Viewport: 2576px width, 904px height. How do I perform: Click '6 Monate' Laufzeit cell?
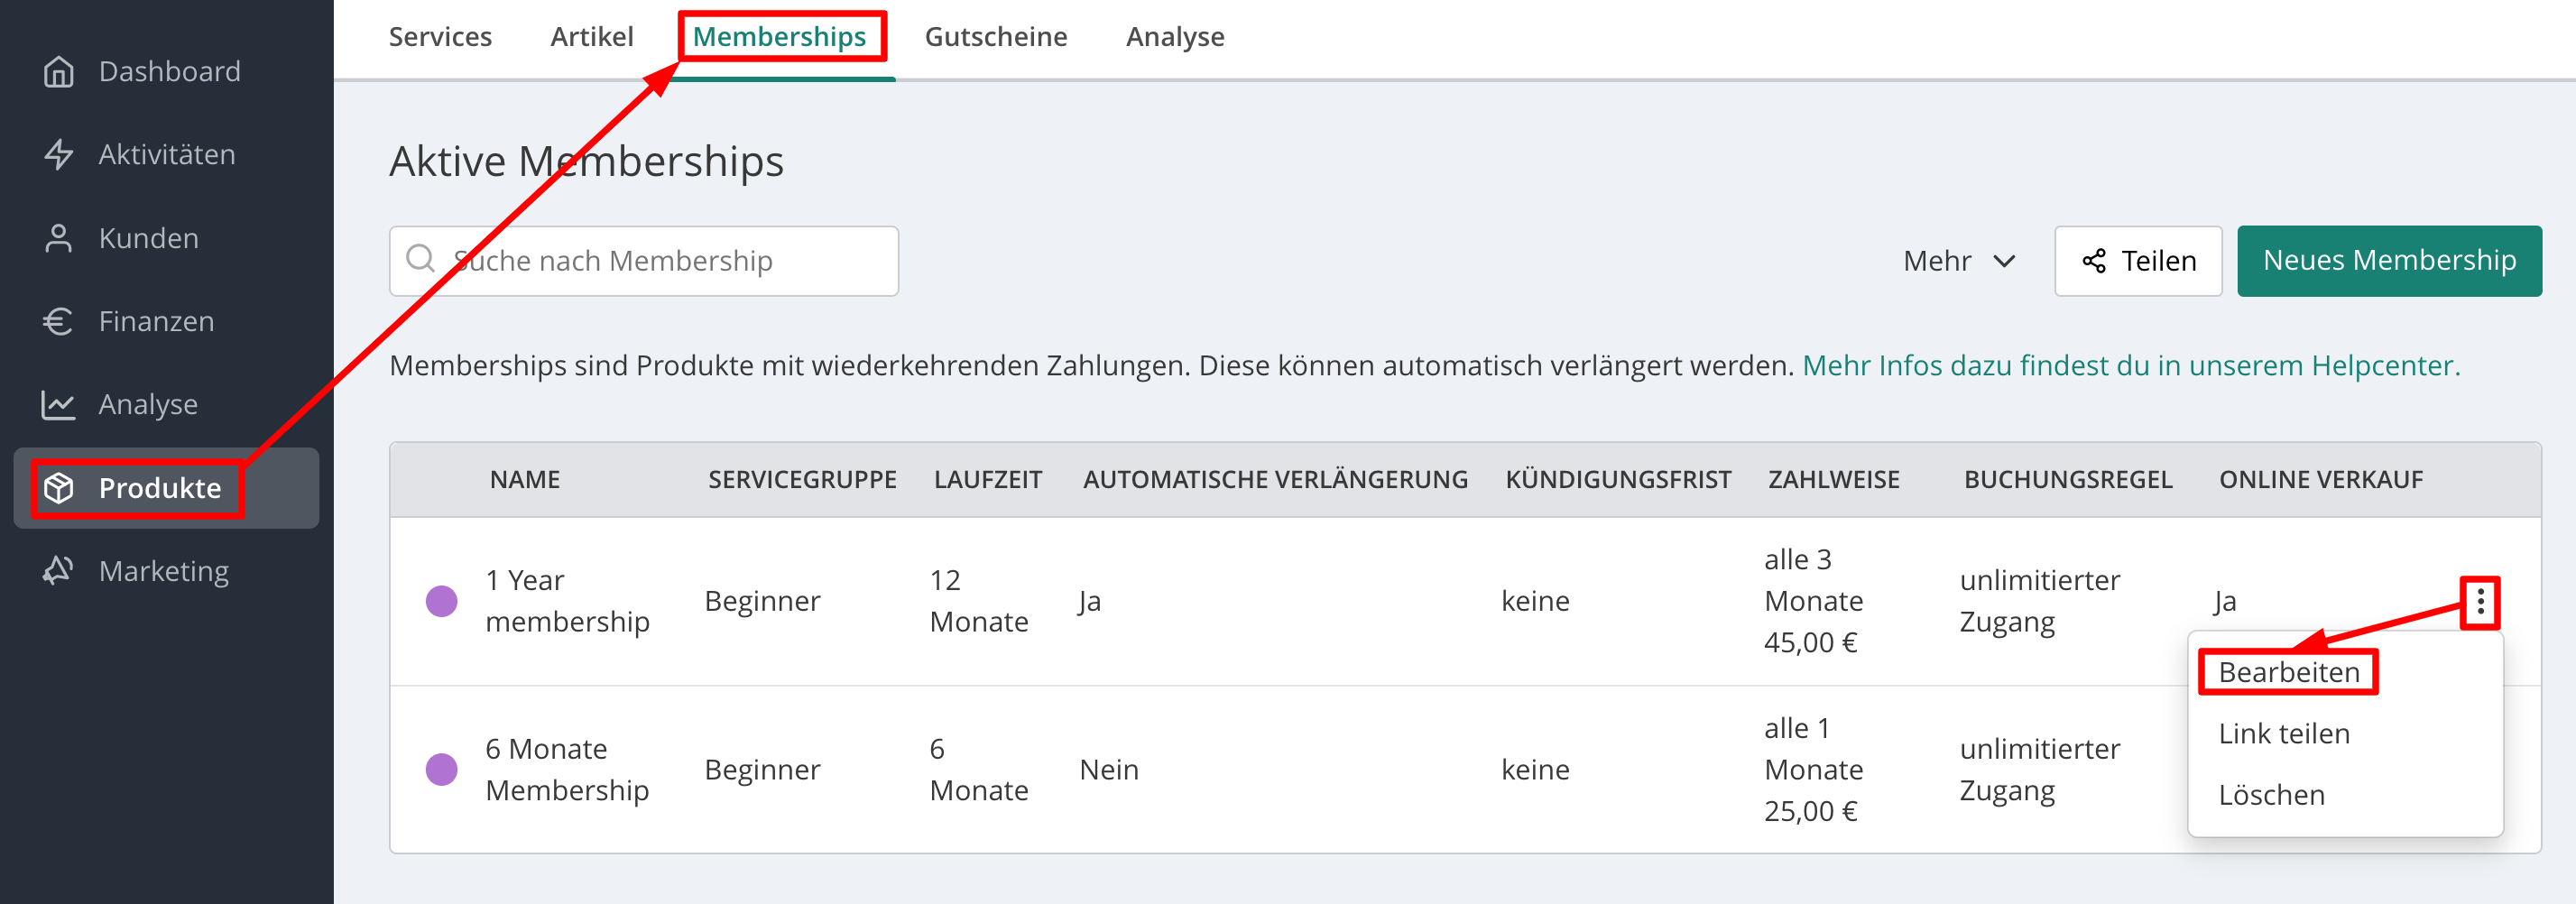pos(979,770)
